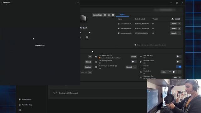The height and width of the screenshot is (113, 201).
Task: Click the Guardian grid icon
Action: pyautogui.click(x=141, y=67)
